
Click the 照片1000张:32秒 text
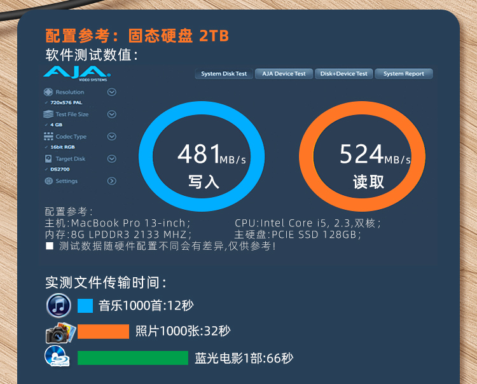(x=183, y=331)
